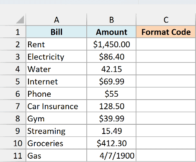Click the $55 amount cell
Screen dimensions: 196x162
pyautogui.click(x=111, y=93)
